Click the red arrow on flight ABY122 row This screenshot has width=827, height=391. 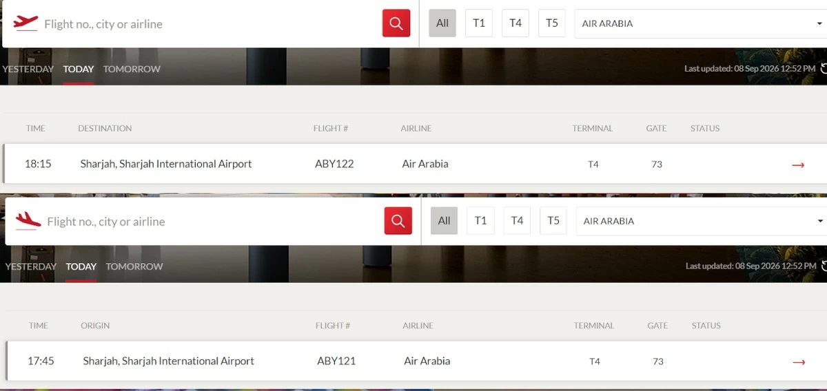[798, 165]
